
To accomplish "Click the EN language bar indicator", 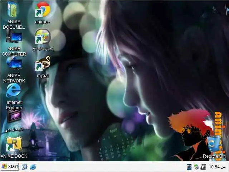I will (189, 167).
